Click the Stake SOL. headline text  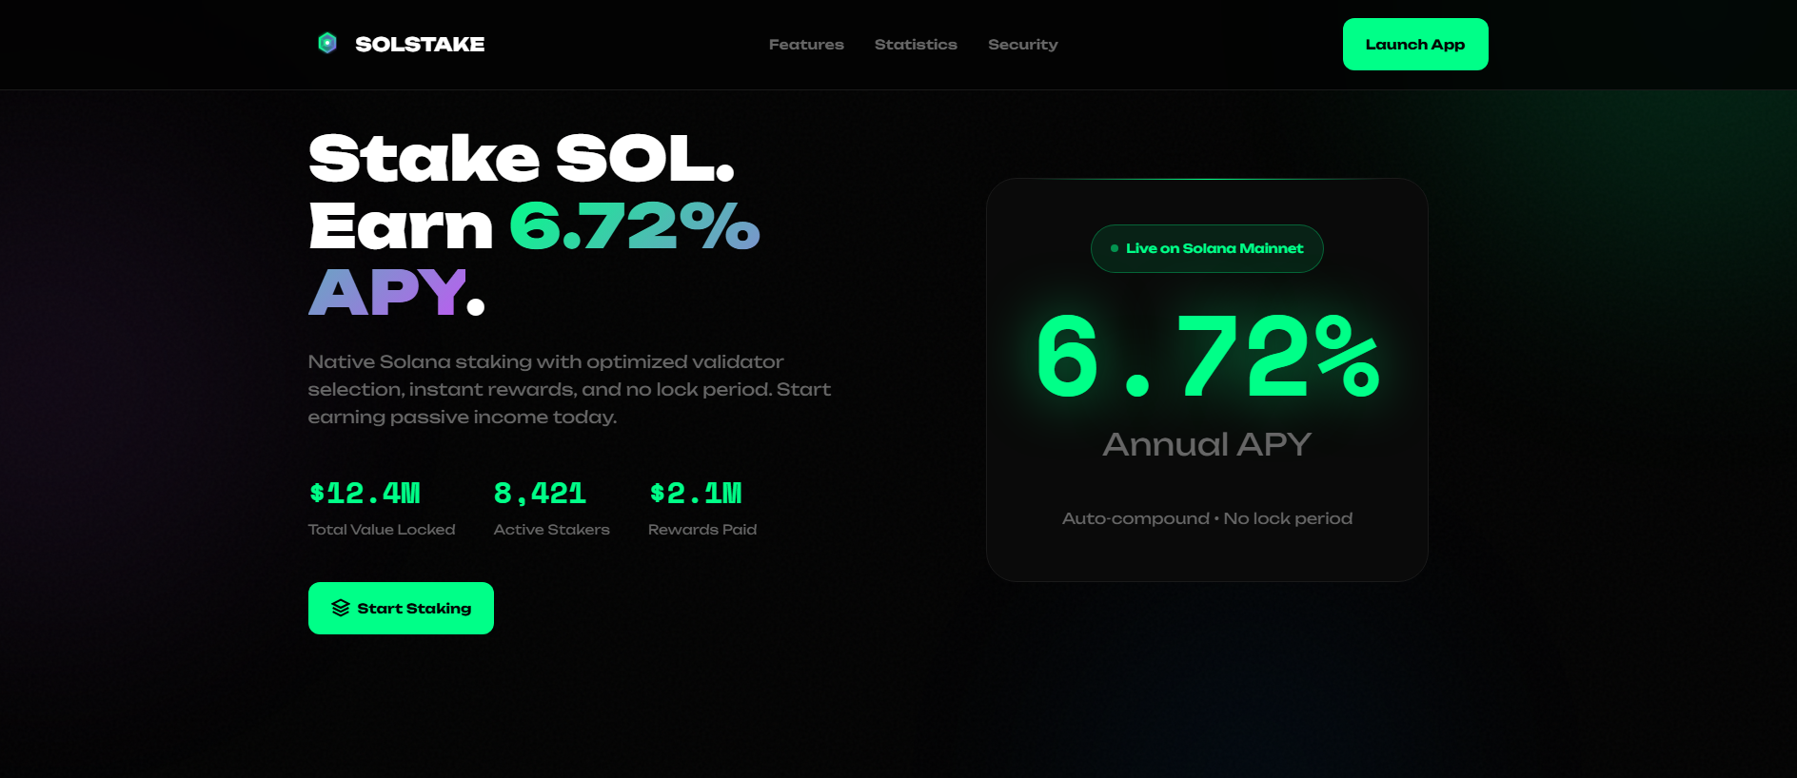[x=522, y=158]
